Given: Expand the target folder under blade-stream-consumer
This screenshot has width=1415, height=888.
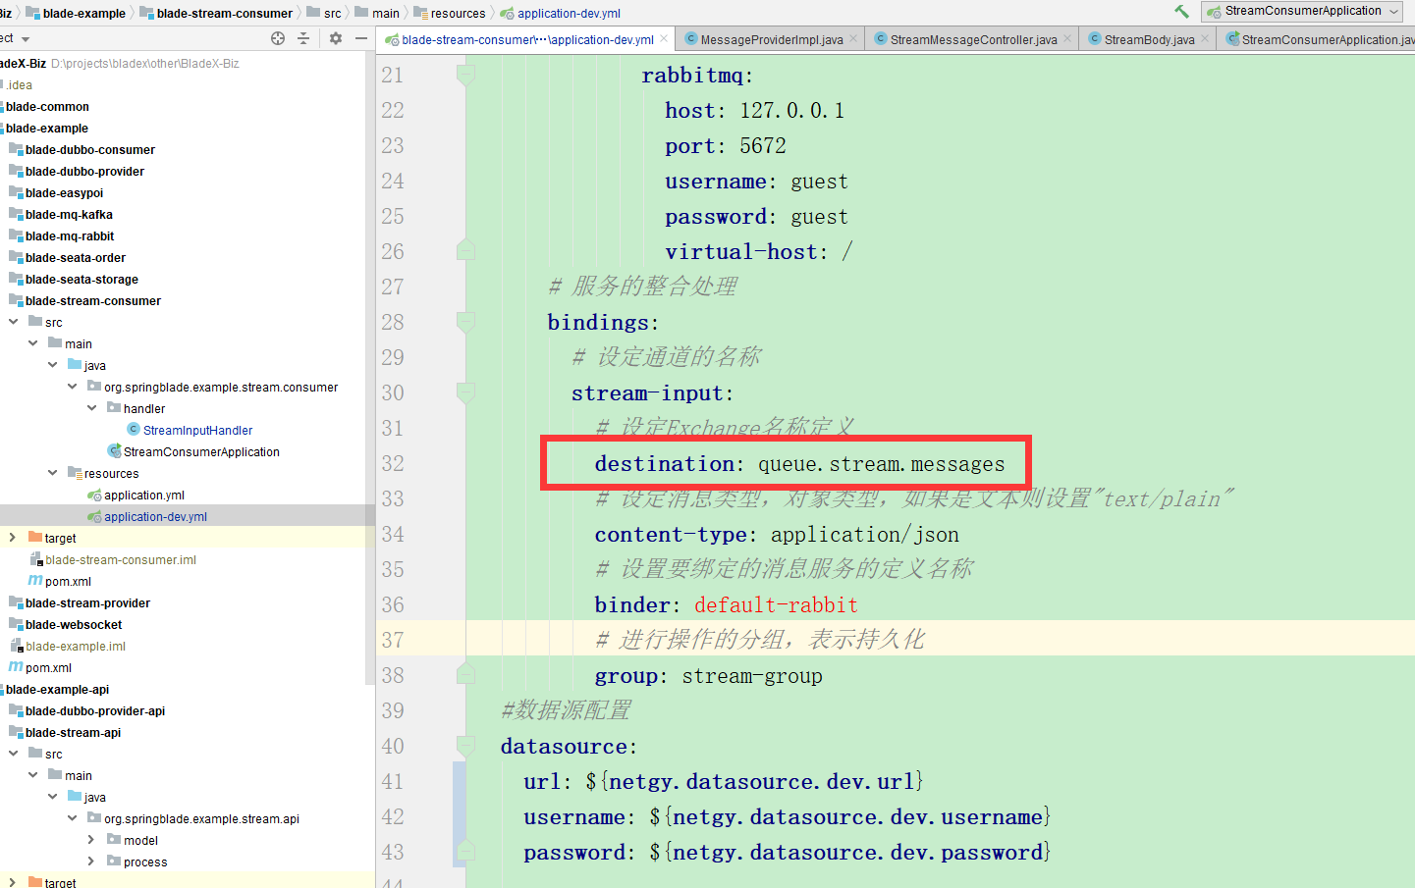Looking at the screenshot, I should pyautogui.click(x=14, y=538).
